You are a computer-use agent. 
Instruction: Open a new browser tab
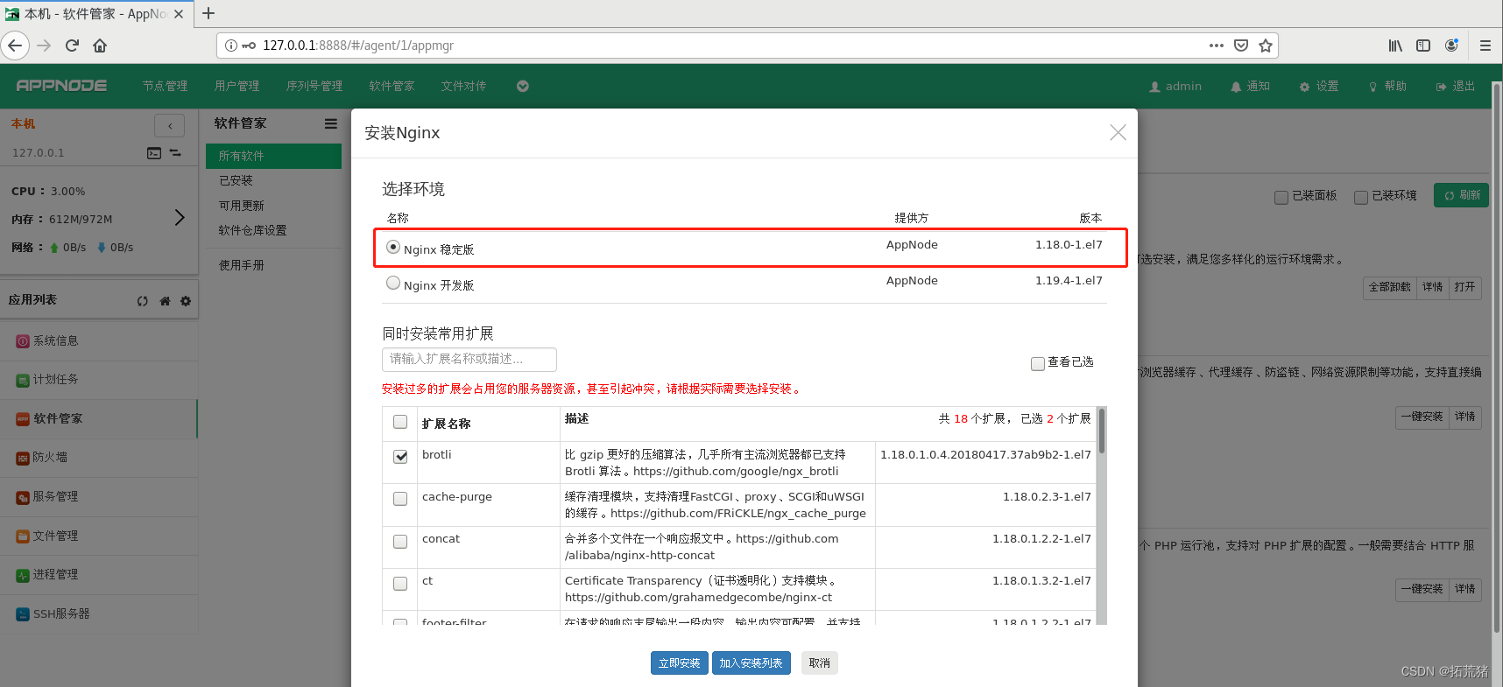(x=208, y=13)
